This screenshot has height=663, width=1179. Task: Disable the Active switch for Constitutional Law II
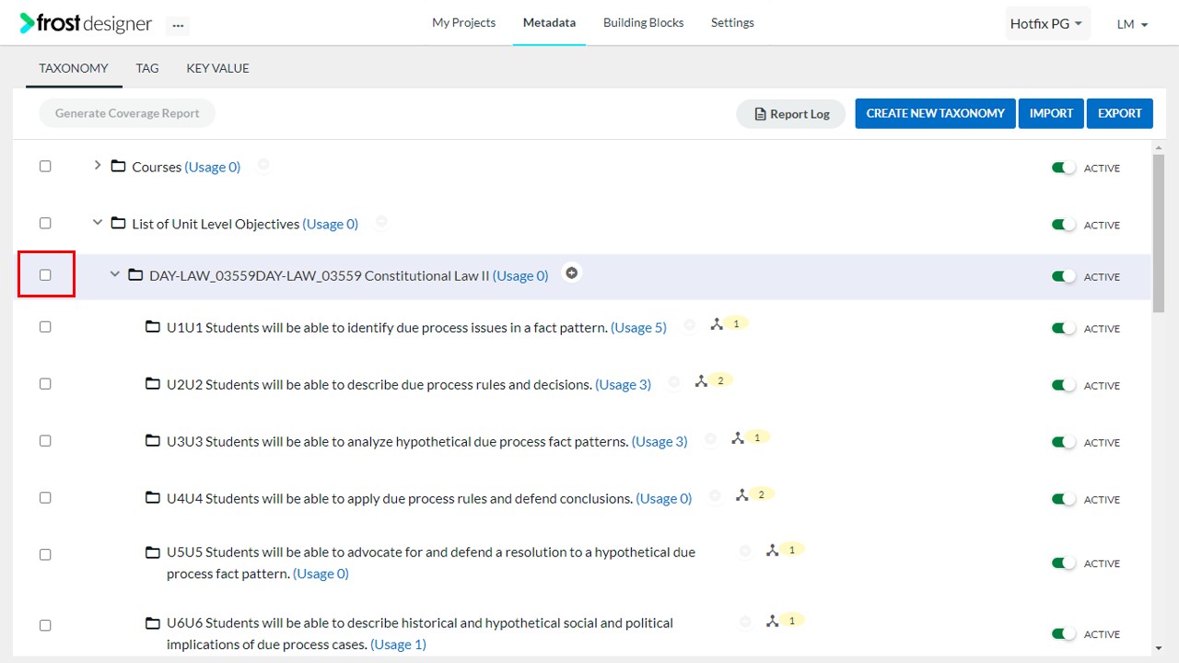click(1064, 277)
